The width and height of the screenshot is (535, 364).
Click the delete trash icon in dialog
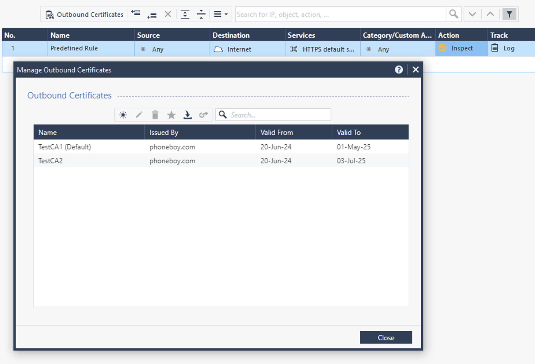coord(155,115)
